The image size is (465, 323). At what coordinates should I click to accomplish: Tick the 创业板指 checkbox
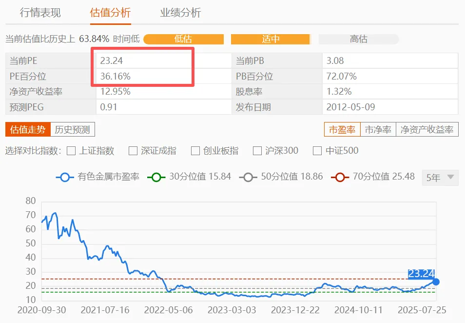(195, 151)
